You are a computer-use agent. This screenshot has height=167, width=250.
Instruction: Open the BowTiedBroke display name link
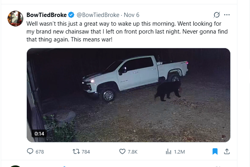coord(47,15)
